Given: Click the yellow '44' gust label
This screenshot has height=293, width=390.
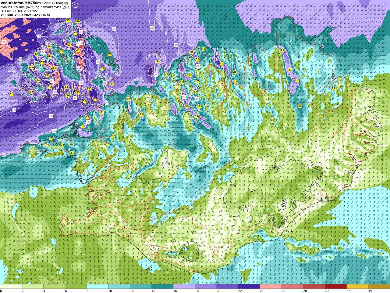Looking at the screenshot, I should [x=54, y=68].
